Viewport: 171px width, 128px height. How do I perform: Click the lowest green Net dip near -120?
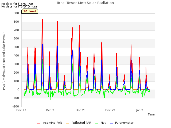50,99
